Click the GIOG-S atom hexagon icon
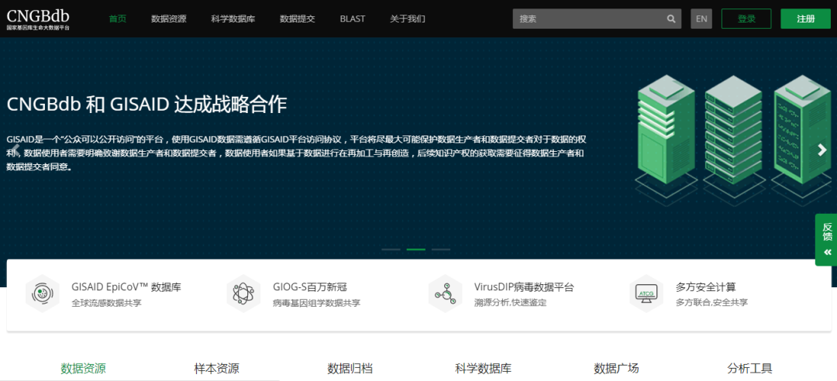This screenshot has width=837, height=381. [243, 293]
